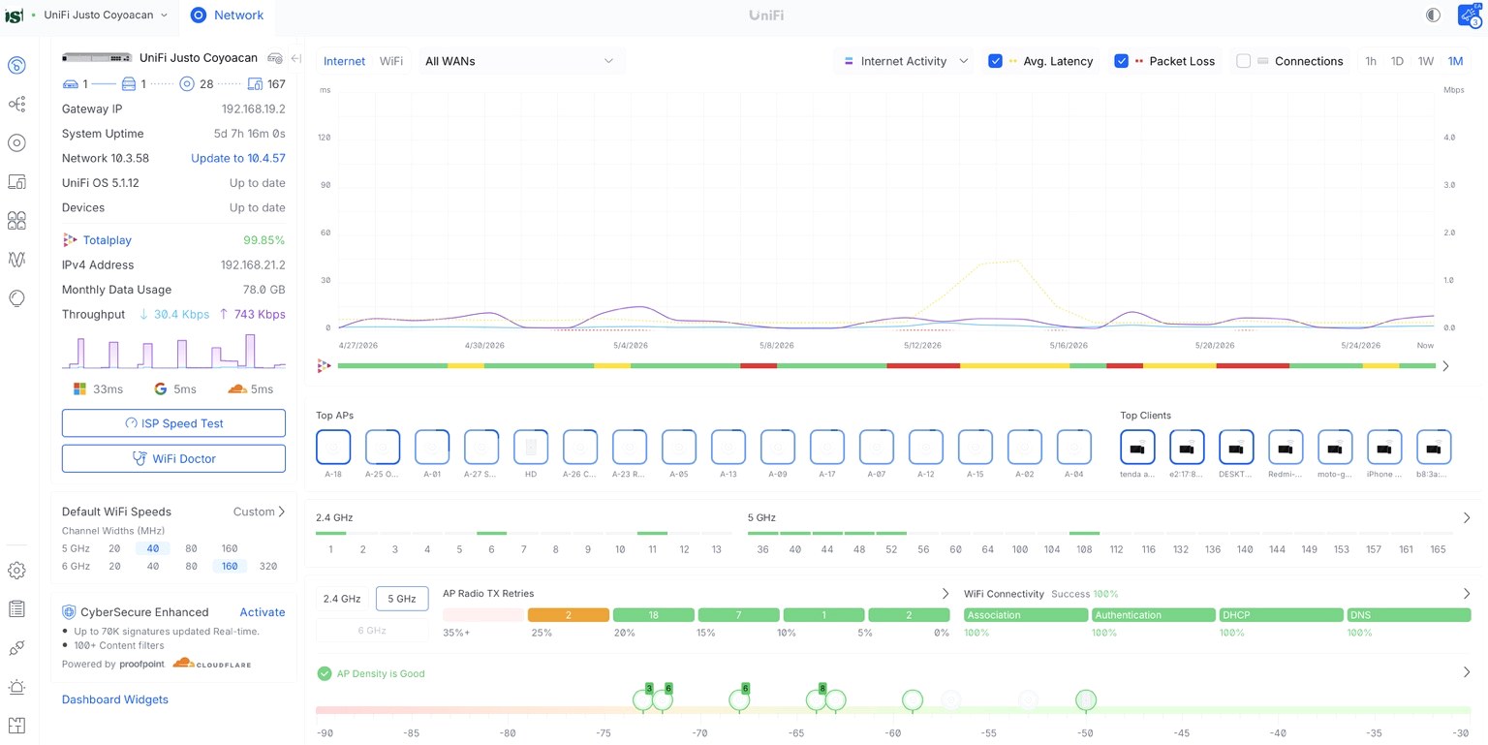Image resolution: width=1488 pixels, height=745 pixels.
Task: Click the Update to 10.4.57 link
Action: 238,158
